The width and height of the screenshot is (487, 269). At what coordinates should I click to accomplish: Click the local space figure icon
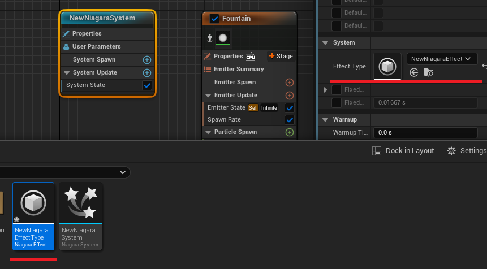[x=210, y=38]
